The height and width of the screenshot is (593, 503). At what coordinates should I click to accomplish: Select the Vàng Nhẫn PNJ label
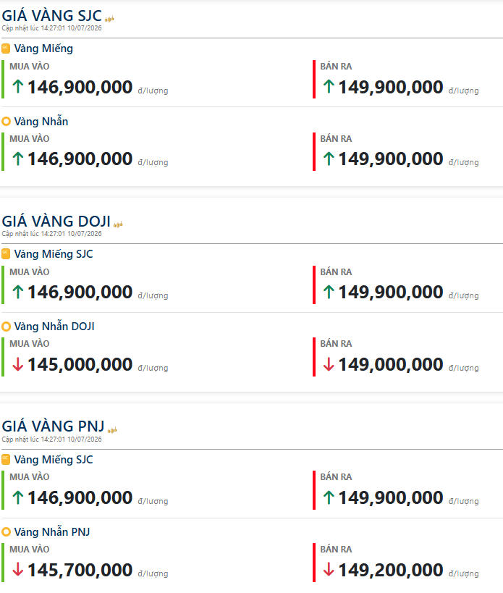coord(52,531)
